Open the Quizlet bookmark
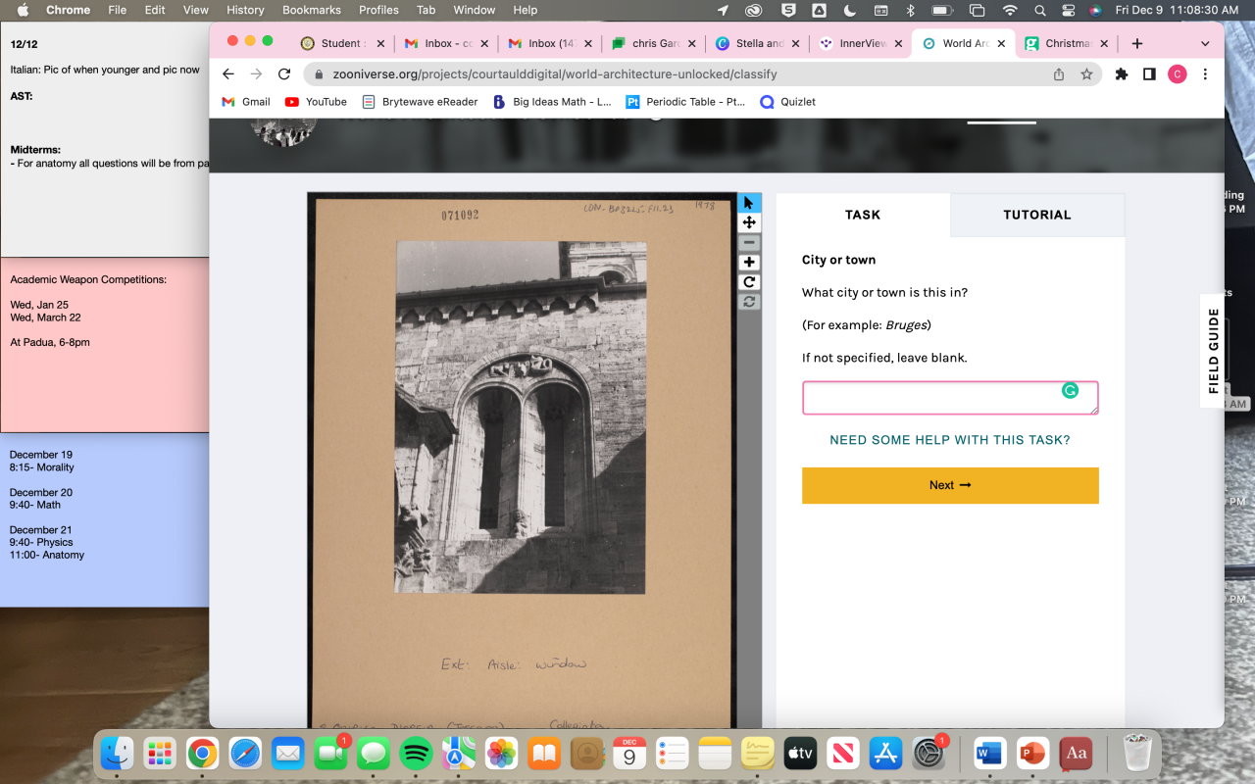1255x784 pixels. (x=787, y=102)
